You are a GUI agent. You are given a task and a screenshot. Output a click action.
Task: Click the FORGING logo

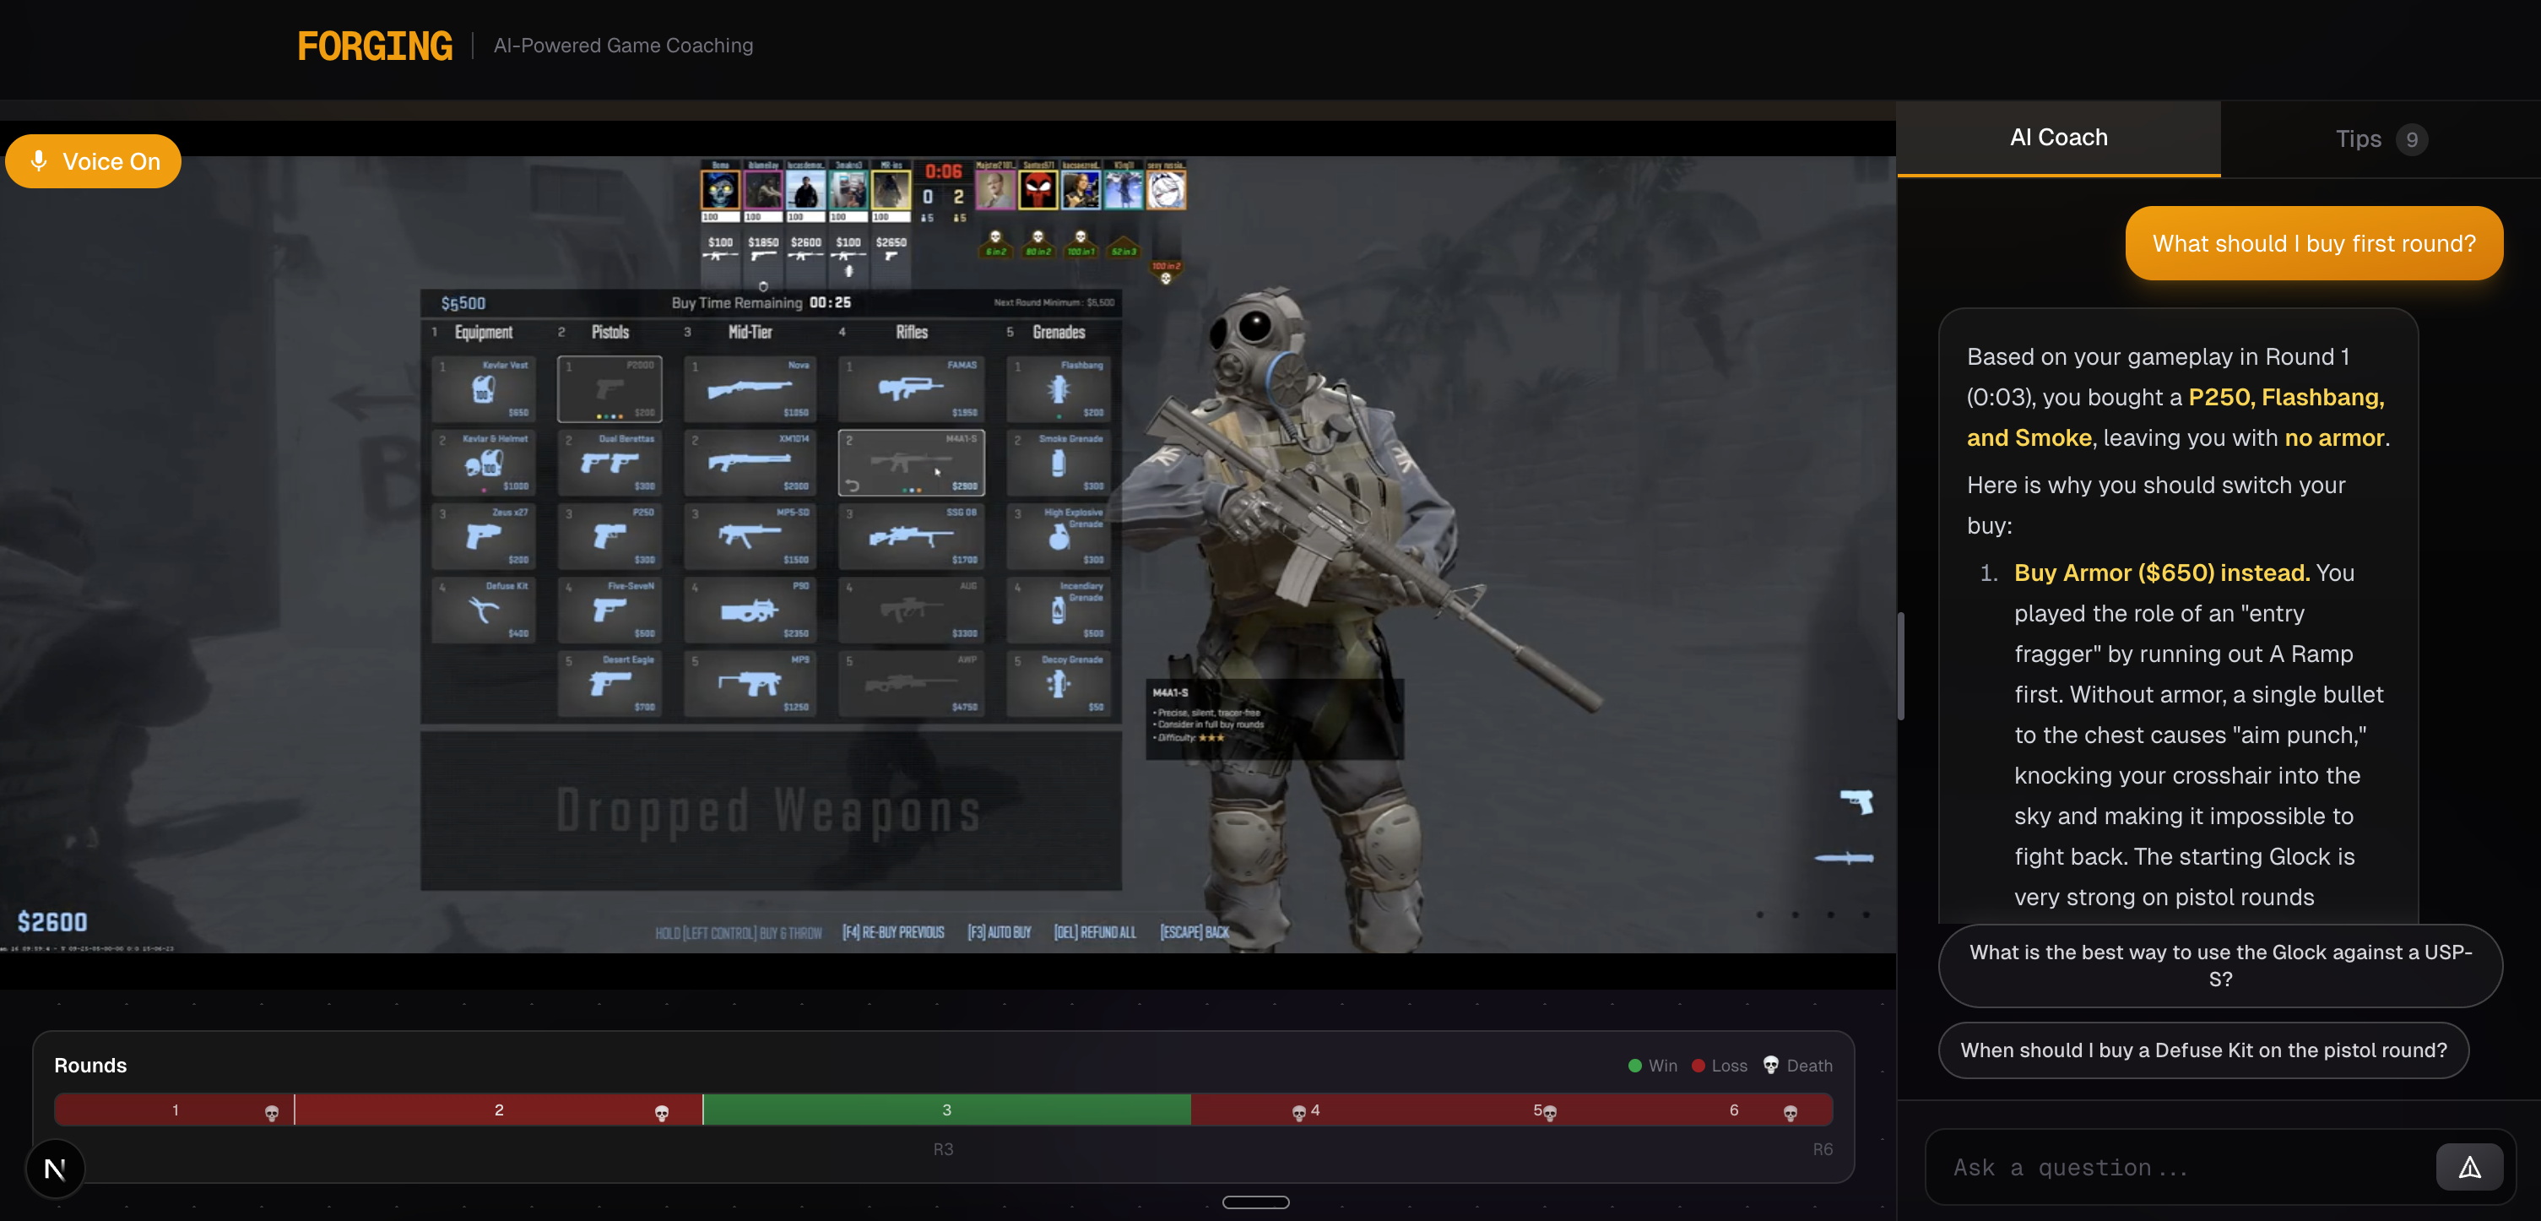[375, 46]
